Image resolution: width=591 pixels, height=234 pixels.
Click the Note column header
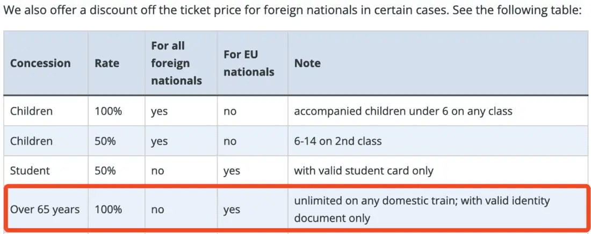tap(307, 63)
